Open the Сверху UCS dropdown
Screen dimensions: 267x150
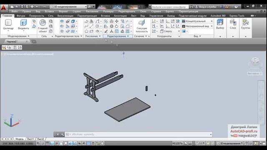pos(170,31)
